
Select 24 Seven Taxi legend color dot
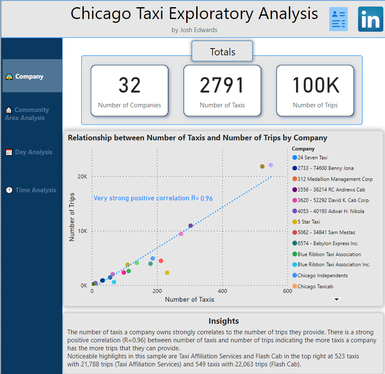[x=294, y=158]
